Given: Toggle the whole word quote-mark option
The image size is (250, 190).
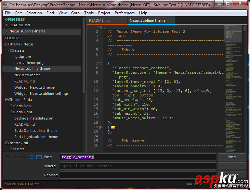Looking at the screenshot, I should 23,157.
